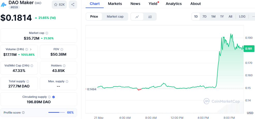The height and width of the screenshot is (119, 255).
Task: Switch to the Analytics tab
Action: [174, 4]
